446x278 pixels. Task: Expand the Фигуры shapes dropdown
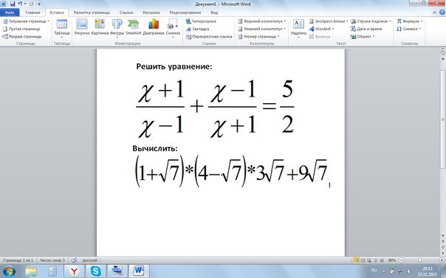pyautogui.click(x=117, y=28)
